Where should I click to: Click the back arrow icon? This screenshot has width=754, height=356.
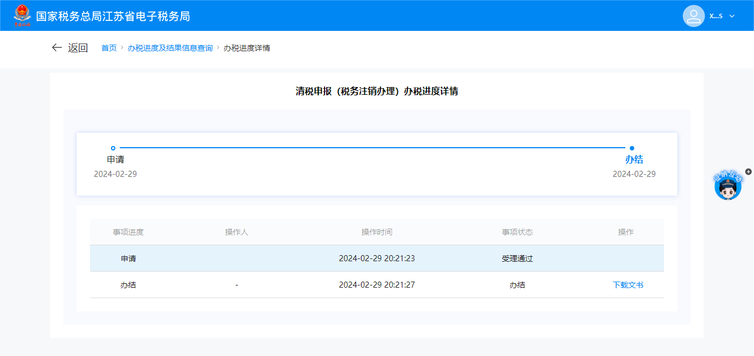coord(56,48)
